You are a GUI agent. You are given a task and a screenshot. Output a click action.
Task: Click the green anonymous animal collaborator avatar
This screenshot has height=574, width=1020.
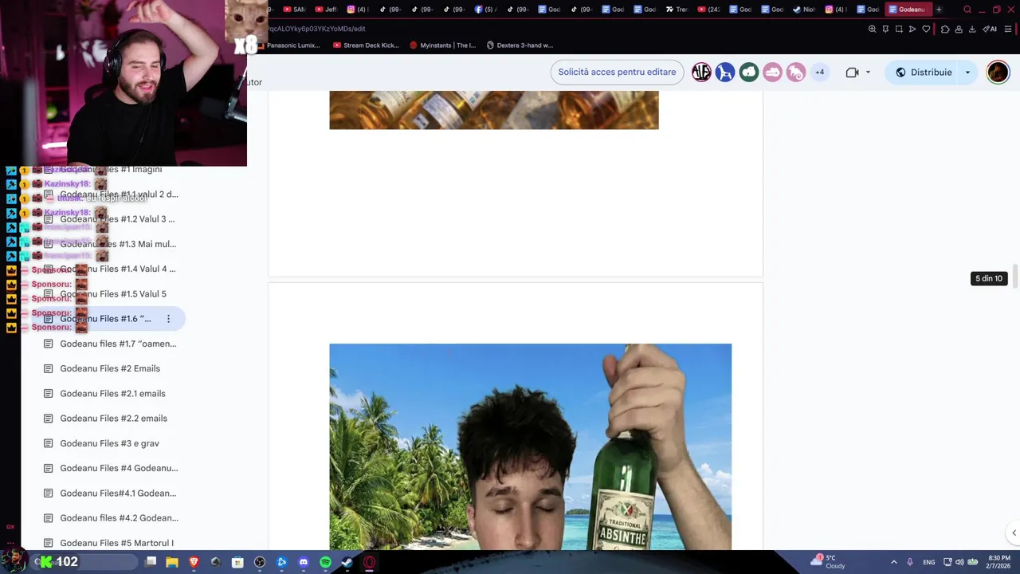coord(748,73)
